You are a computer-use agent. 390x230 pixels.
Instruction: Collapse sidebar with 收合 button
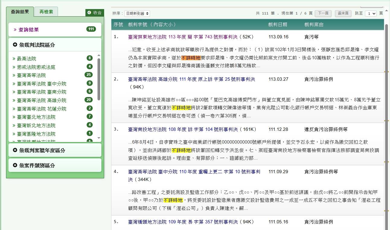tap(95, 13)
